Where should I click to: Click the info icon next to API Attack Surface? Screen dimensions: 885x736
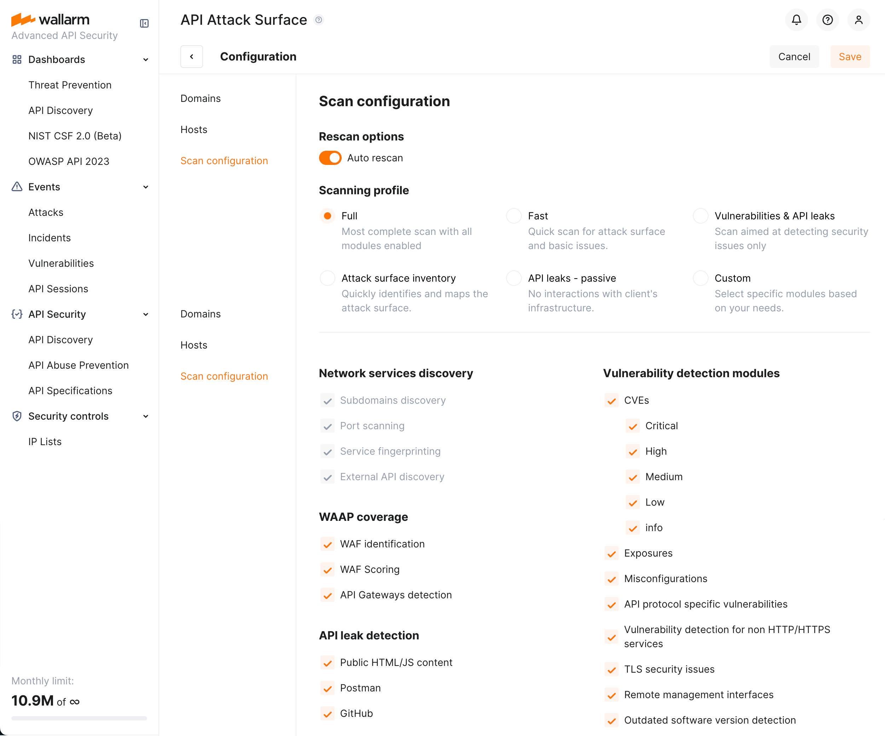click(x=319, y=20)
